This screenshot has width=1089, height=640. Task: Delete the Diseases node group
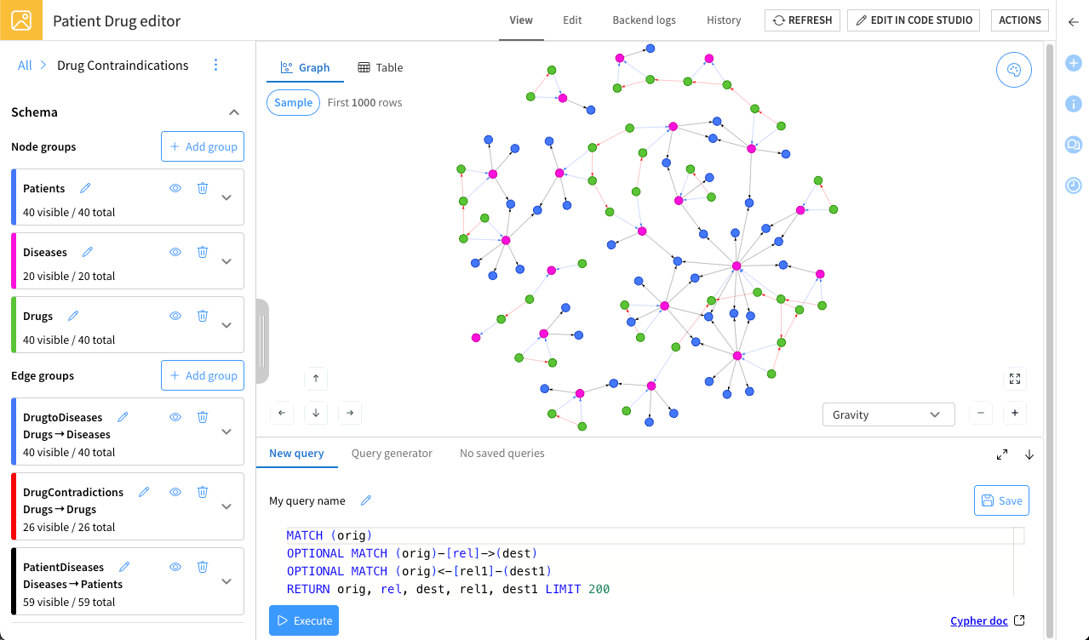pos(203,252)
